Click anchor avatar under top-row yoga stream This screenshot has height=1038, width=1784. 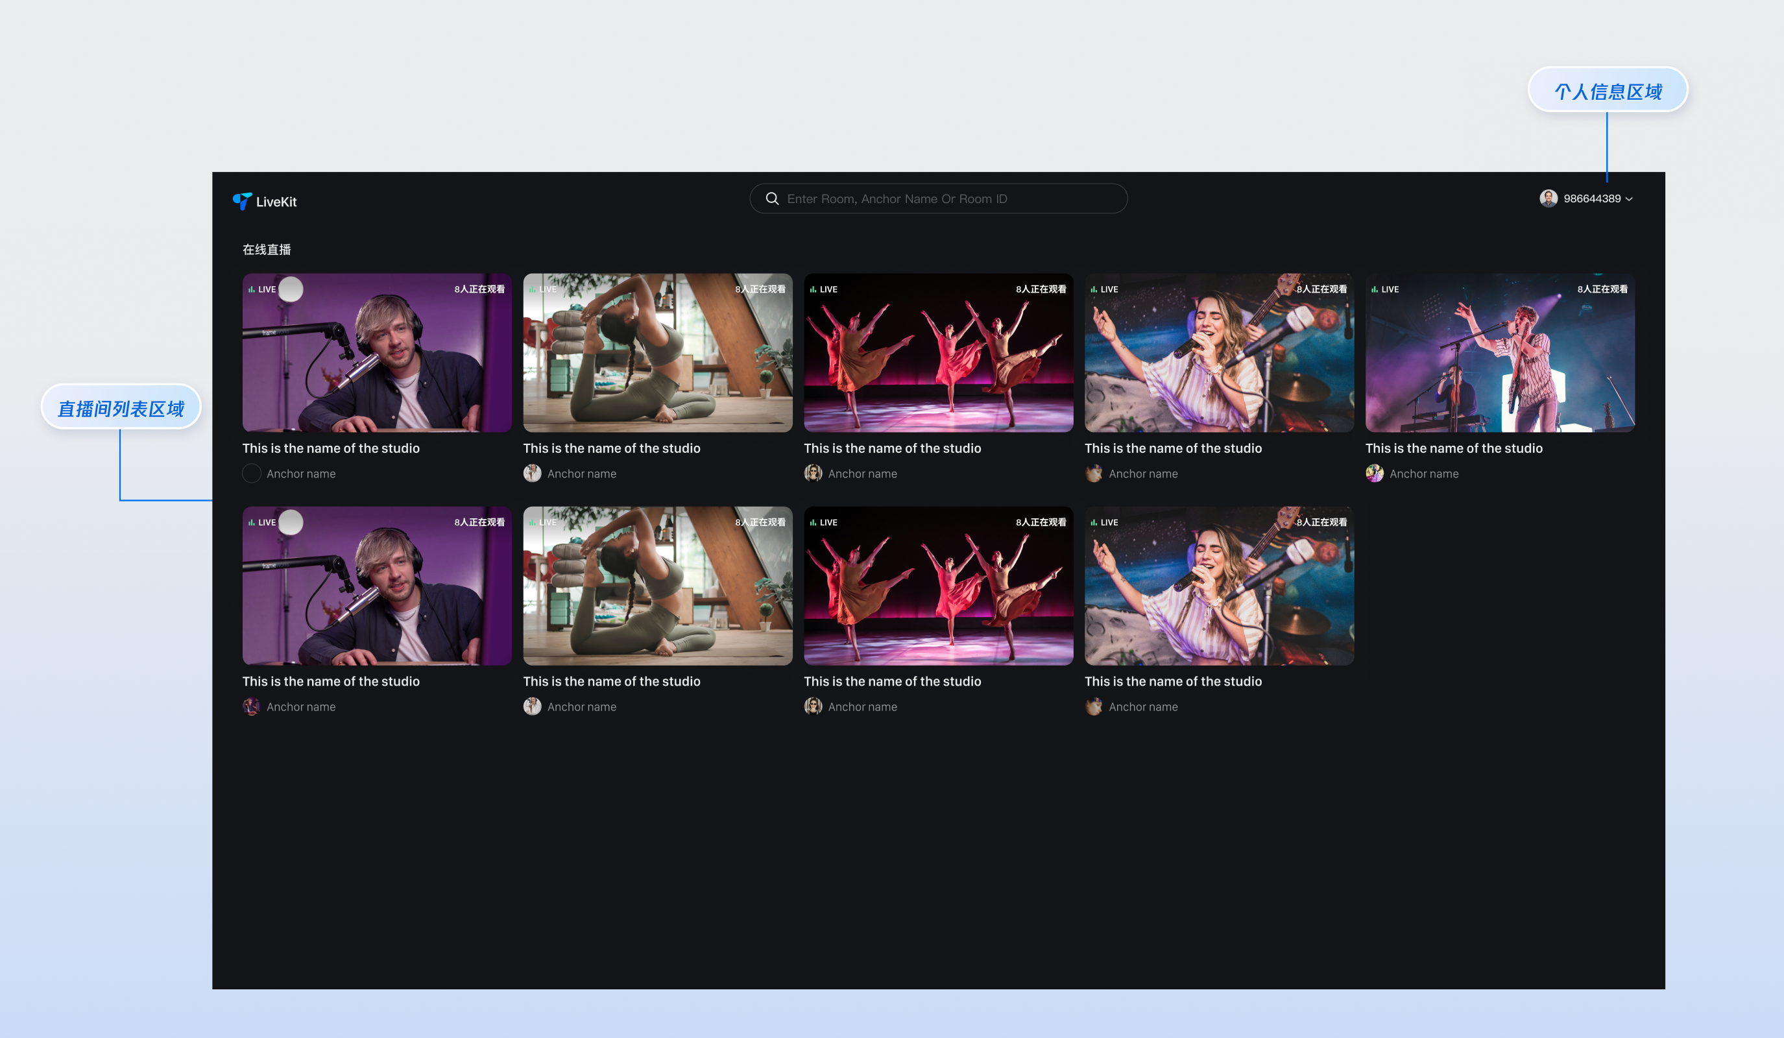point(532,473)
